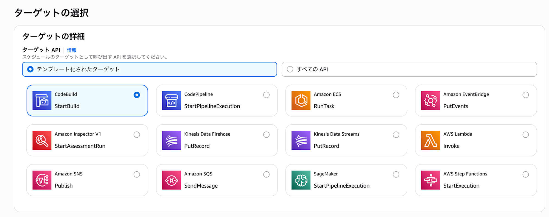The image size is (549, 217).
Task: Choose the CodePipeline radio button
Action: pos(266,95)
